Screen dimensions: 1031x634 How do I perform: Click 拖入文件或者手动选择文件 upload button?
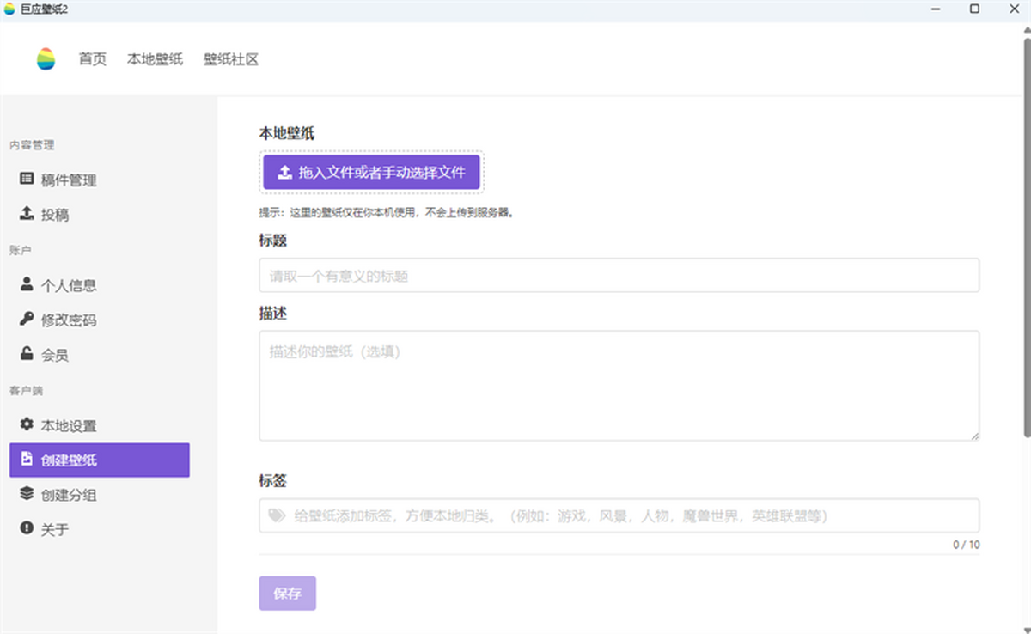pos(371,173)
